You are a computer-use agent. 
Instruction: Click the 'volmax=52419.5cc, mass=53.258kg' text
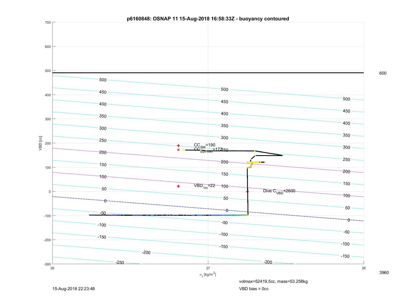pos(273,282)
